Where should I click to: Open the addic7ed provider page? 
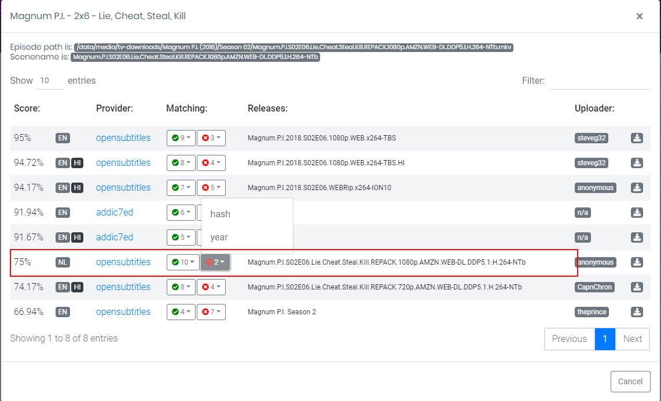[115, 212]
